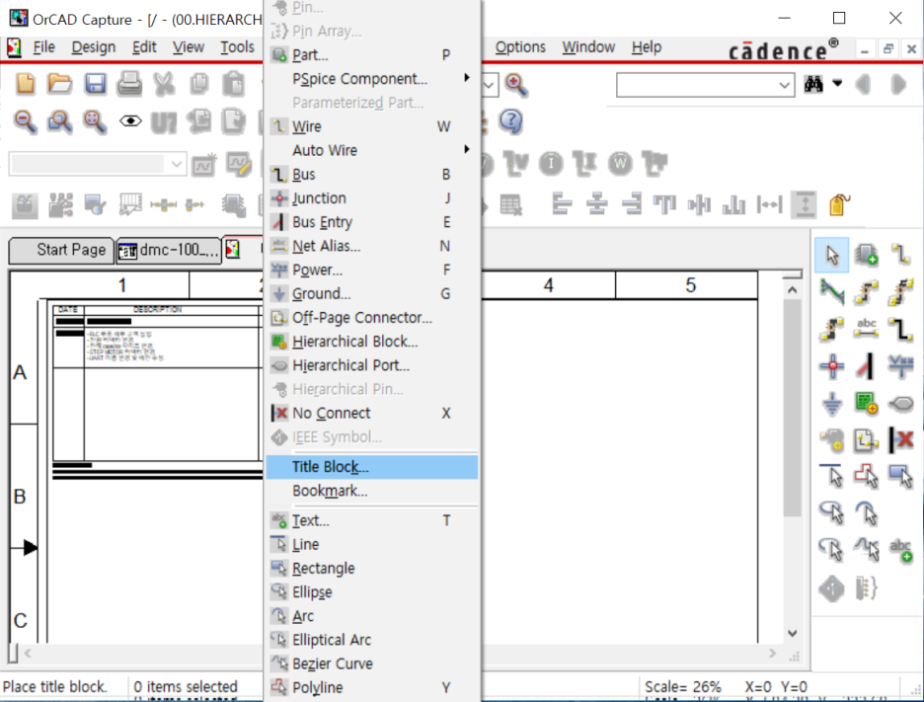Choose Wire from the Place menu
The image size is (924, 702).
pos(372,126)
